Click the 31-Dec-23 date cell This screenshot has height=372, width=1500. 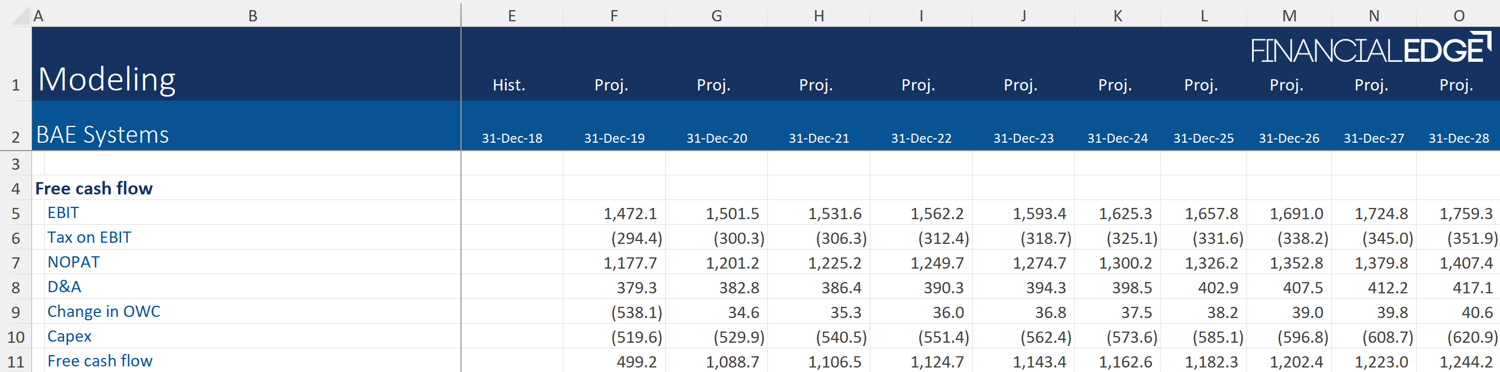(x=1023, y=139)
